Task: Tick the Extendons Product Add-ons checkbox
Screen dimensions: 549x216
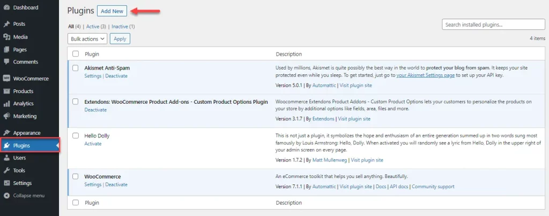Action: coord(76,102)
